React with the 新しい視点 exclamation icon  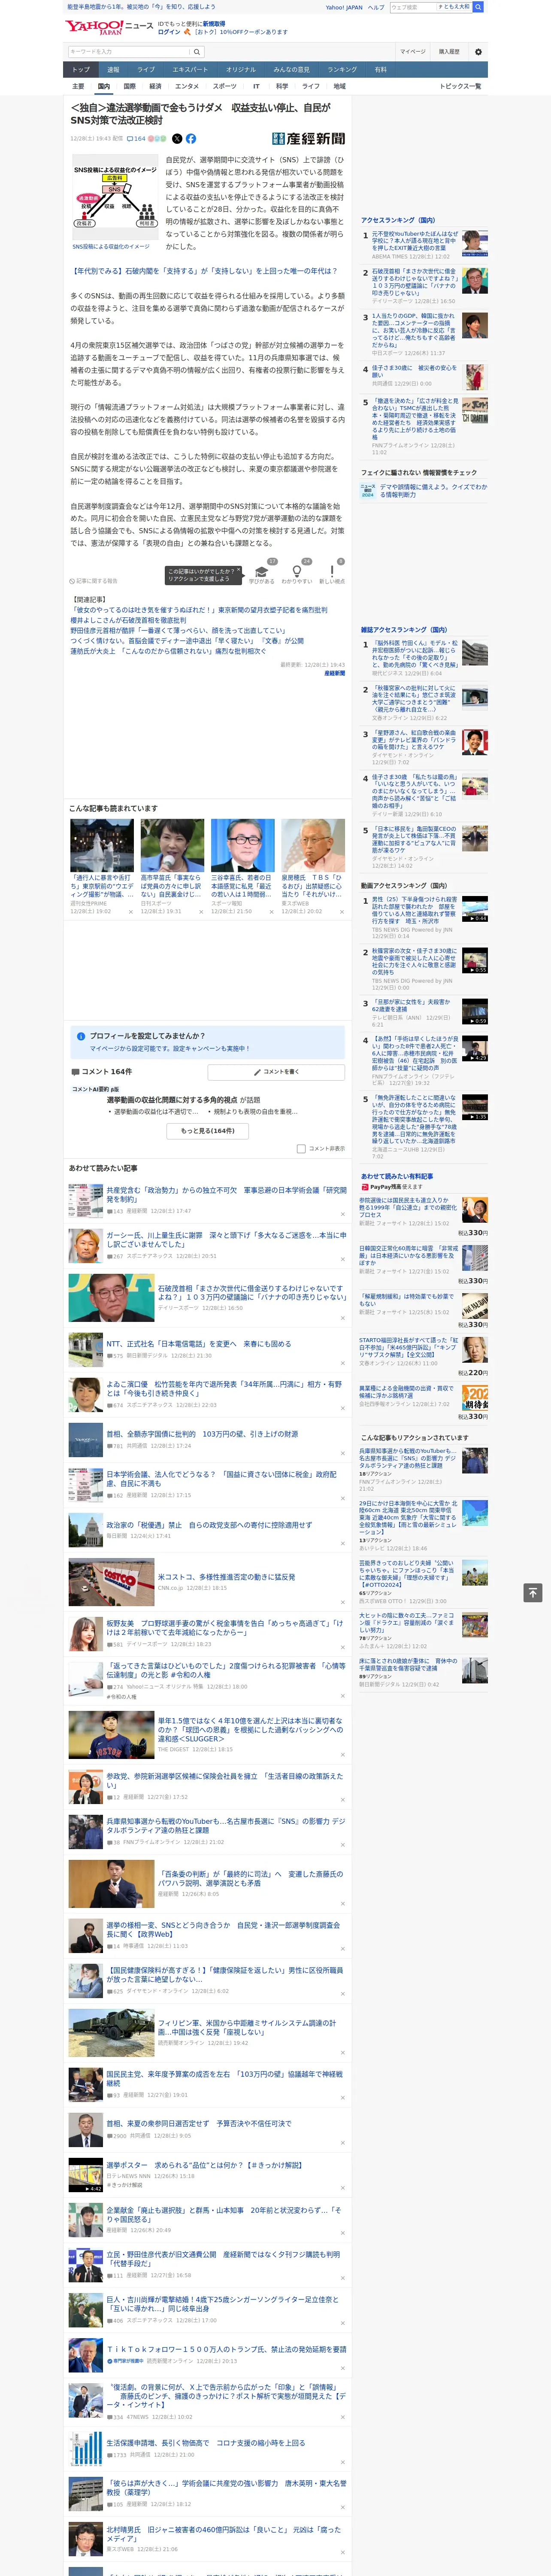coord(332,572)
